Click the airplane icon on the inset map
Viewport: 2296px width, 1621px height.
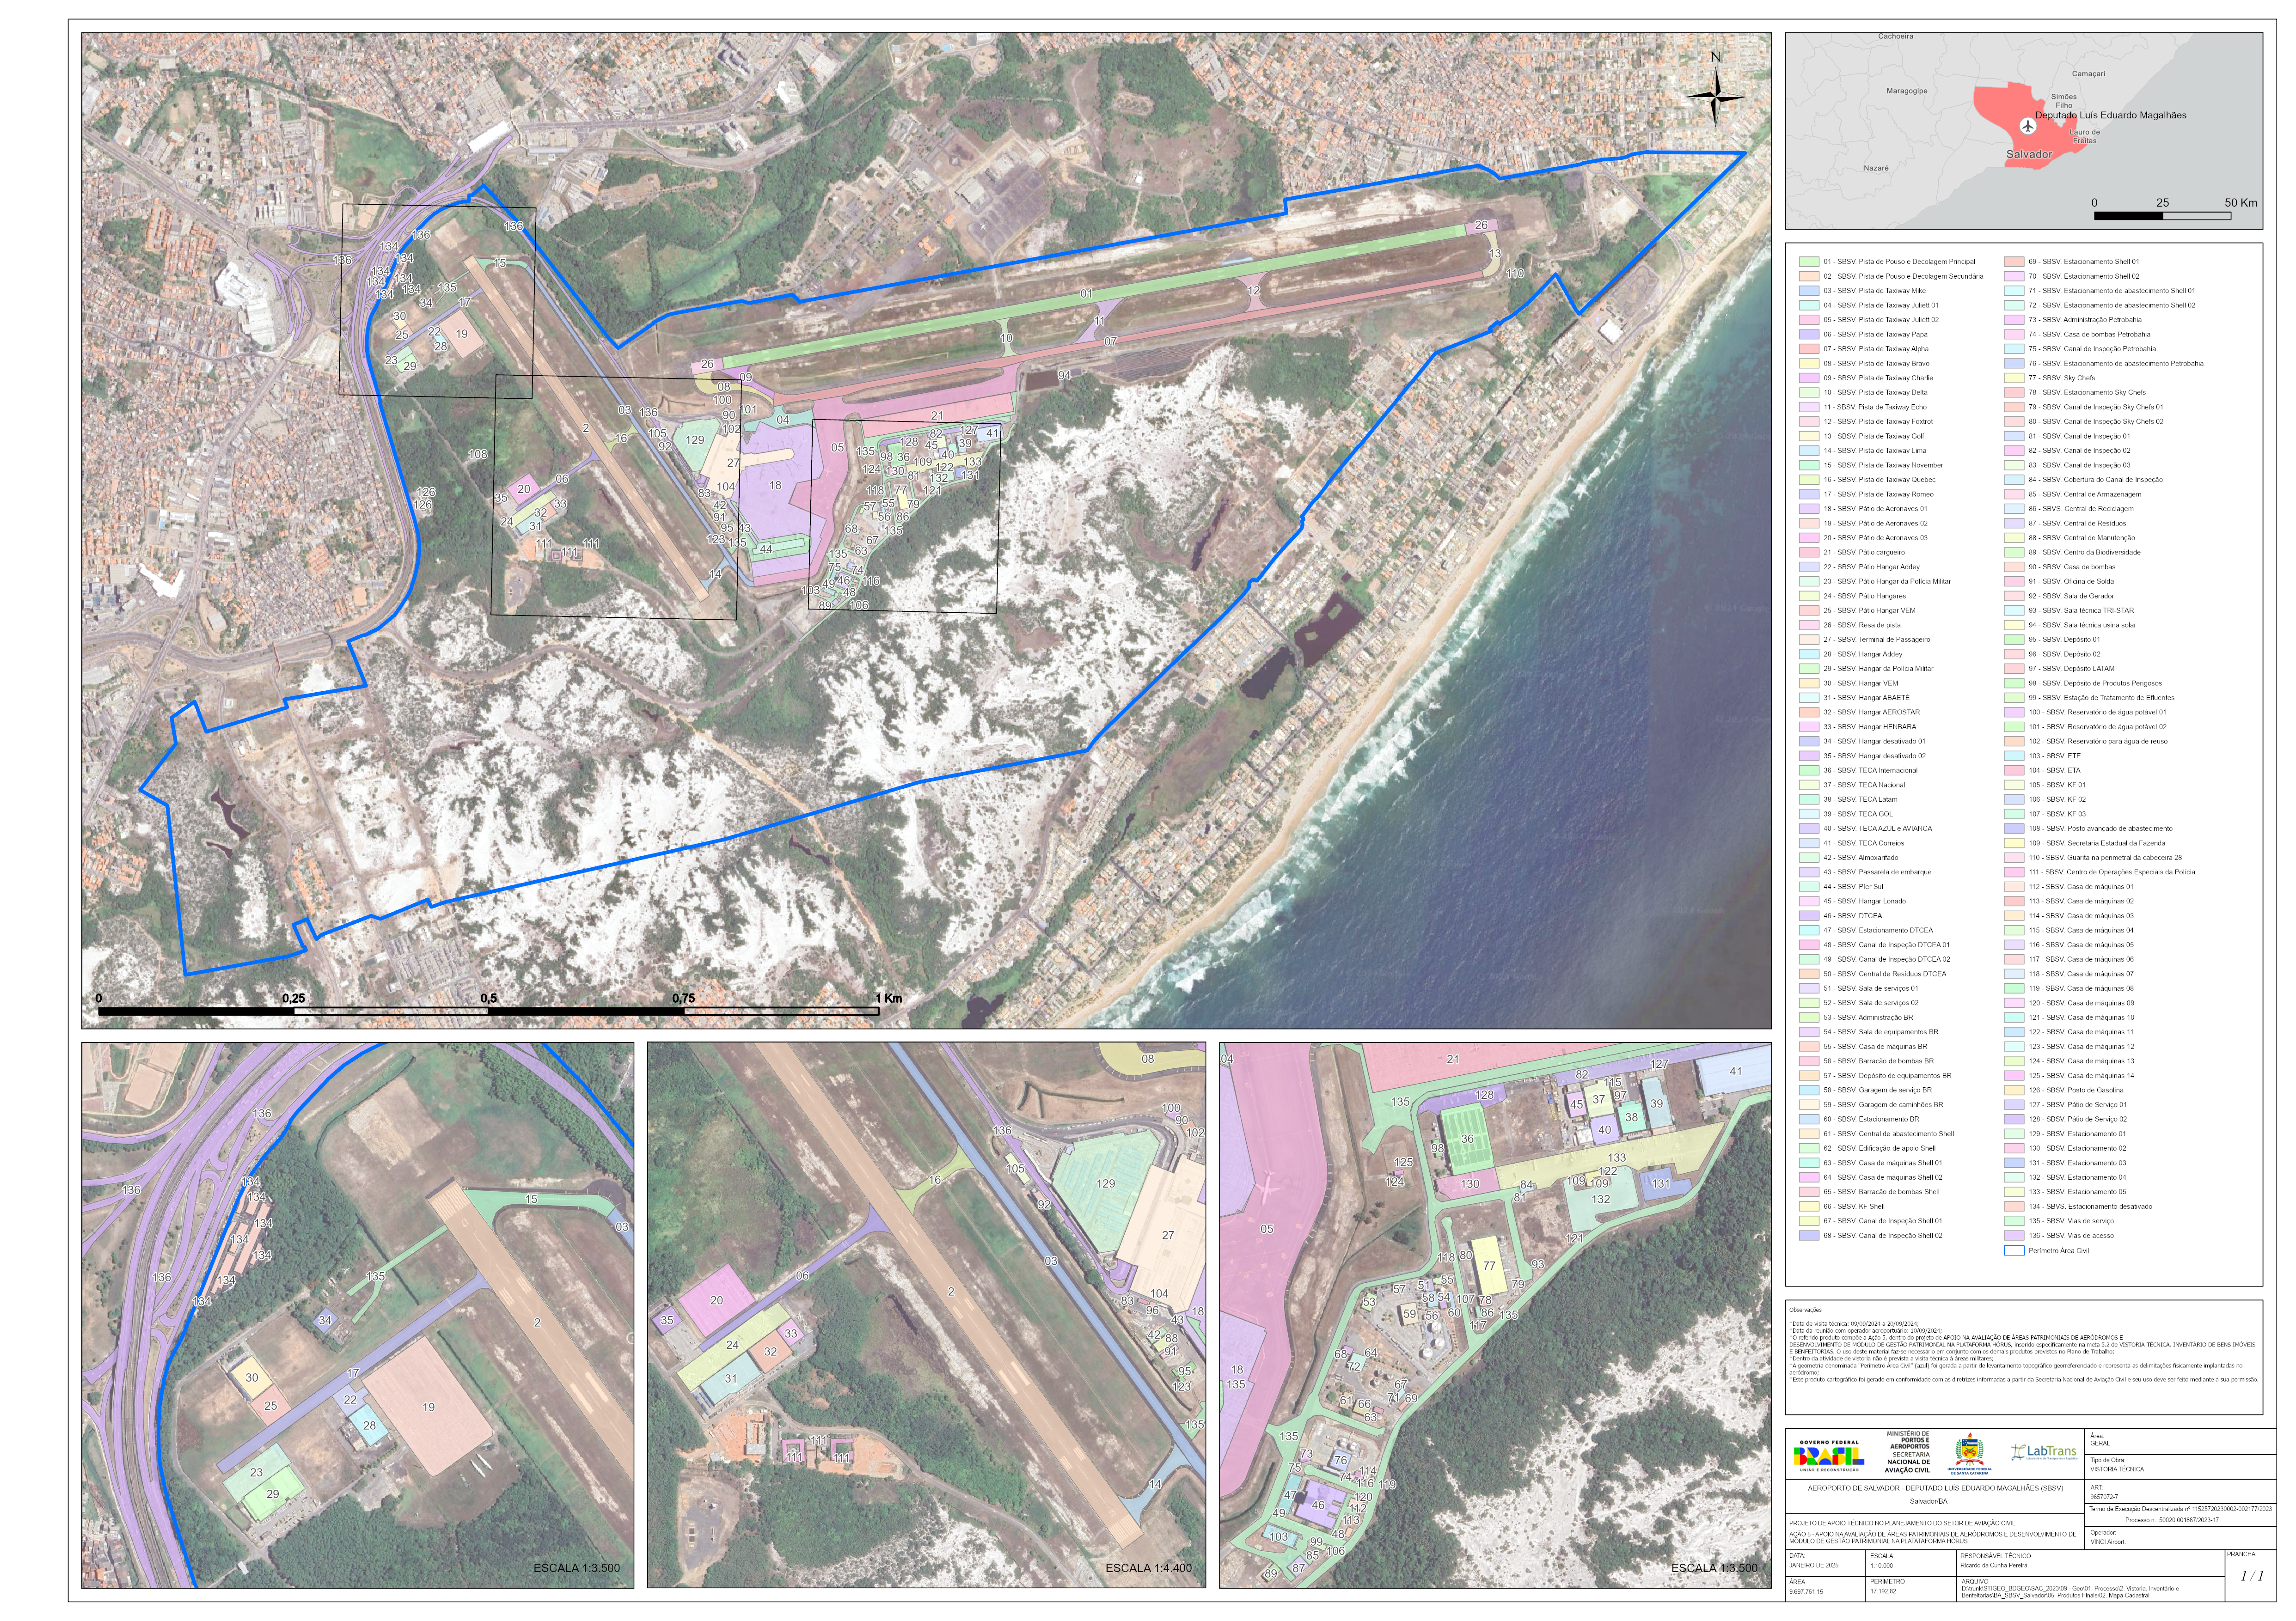pos(2027,126)
